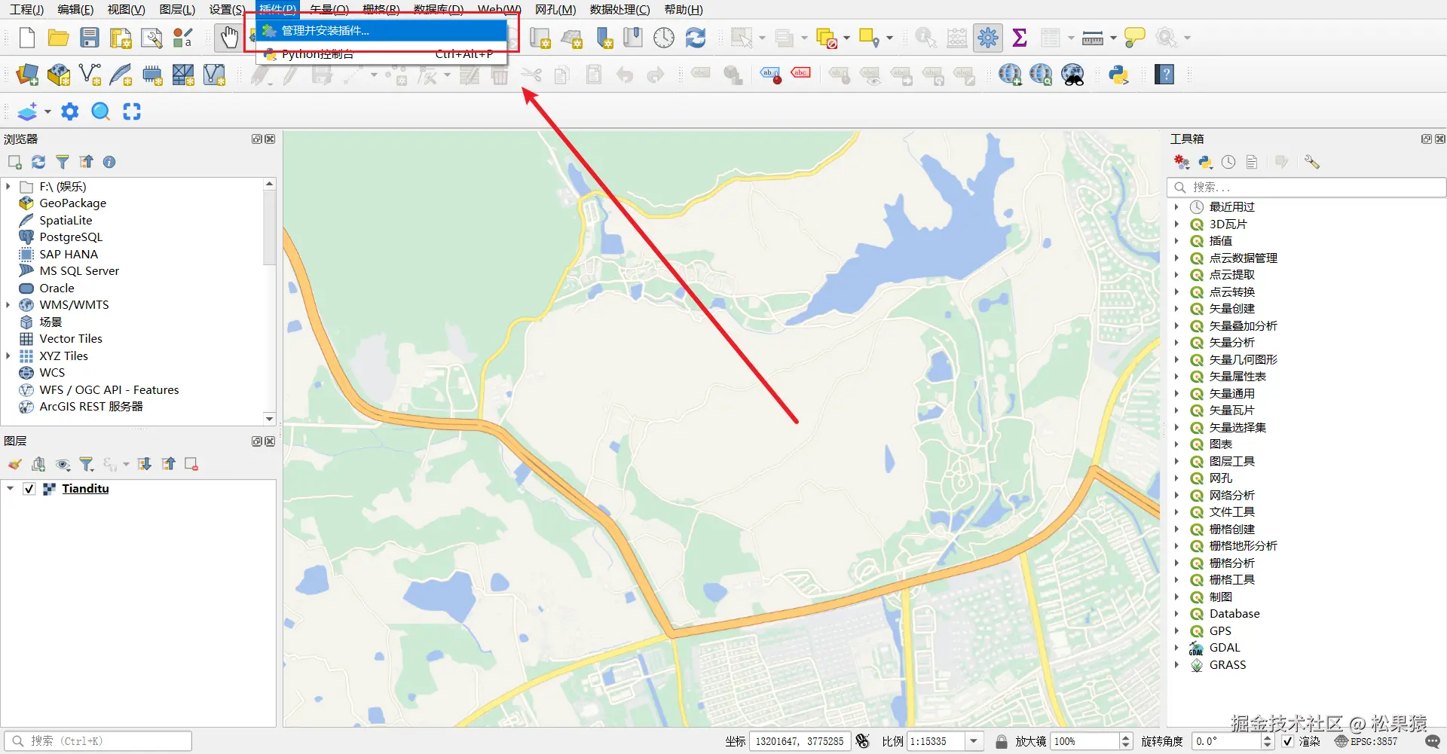Open dropdown arrow next to layer-add plugin icon
This screenshot has height=754, width=1447.
[47, 112]
